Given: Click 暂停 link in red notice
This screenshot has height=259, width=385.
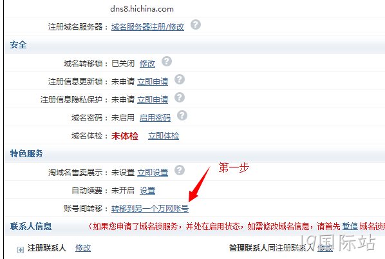Looking at the screenshot, I should [350, 226].
